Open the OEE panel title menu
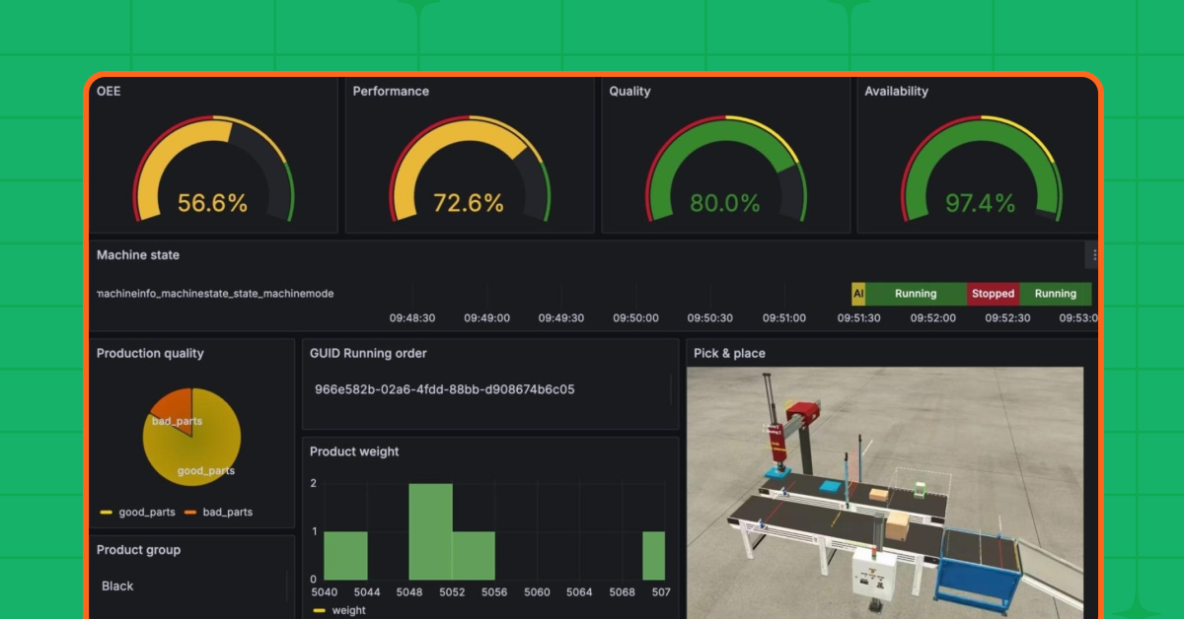The width and height of the screenshot is (1184, 619). click(109, 91)
